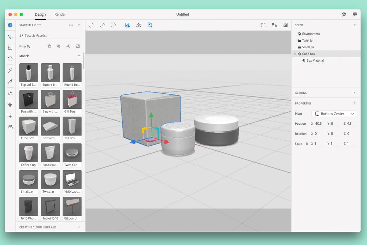Click the Rotation Y value field
This screenshot has height=245, width=367.
336,134
